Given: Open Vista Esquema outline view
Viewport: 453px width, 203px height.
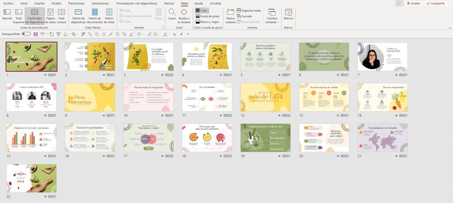Looking at the screenshot, I should [x=19, y=15].
